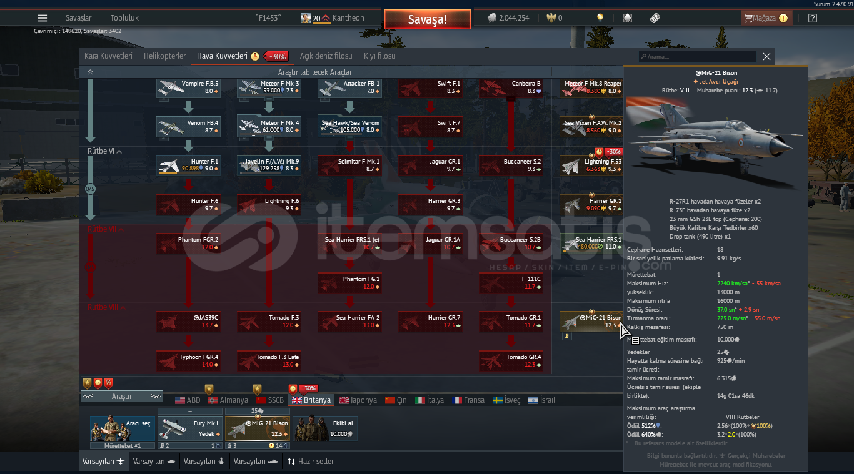
Task: Select the JAS39C vehicle card
Action: click(x=189, y=322)
